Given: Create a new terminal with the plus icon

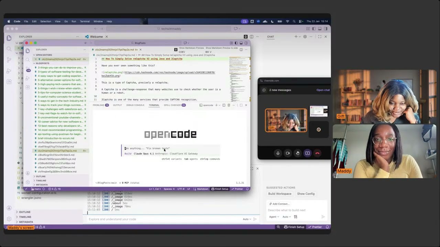Looking at the screenshot, I should (x=216, y=105).
